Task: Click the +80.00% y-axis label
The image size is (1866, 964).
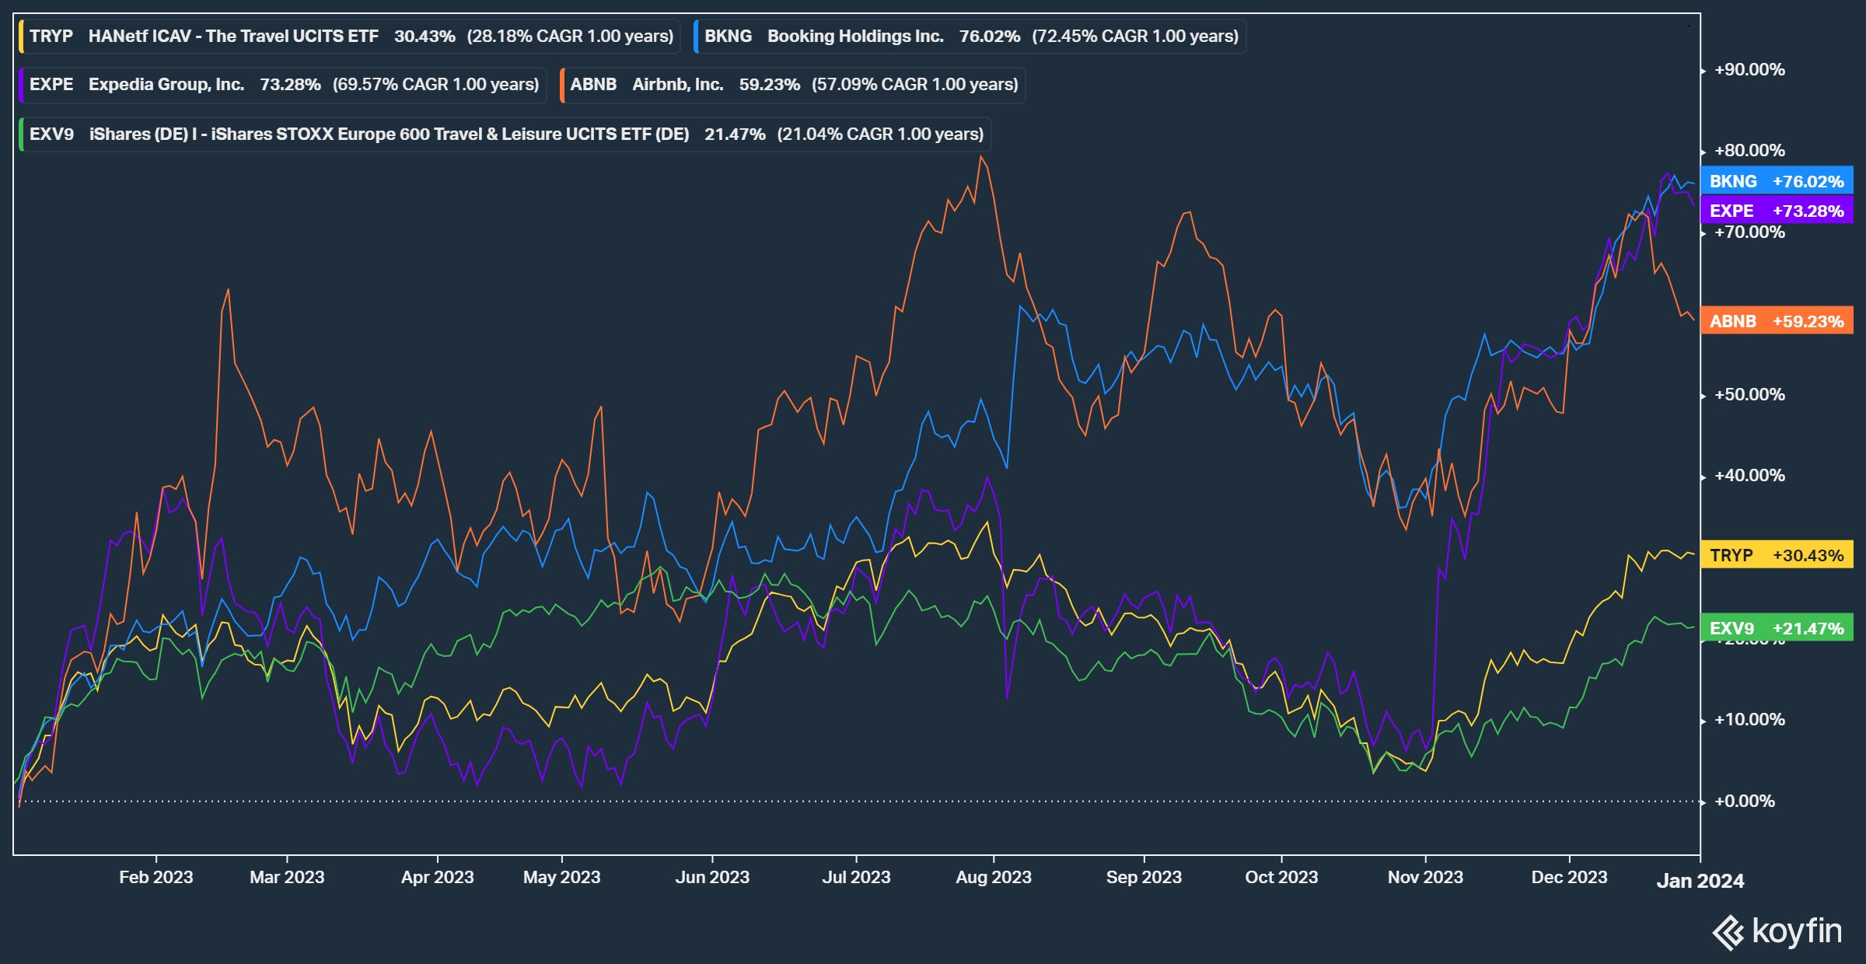Action: [1749, 151]
